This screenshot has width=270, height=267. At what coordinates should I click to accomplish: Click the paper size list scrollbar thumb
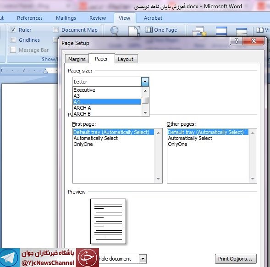145,100
